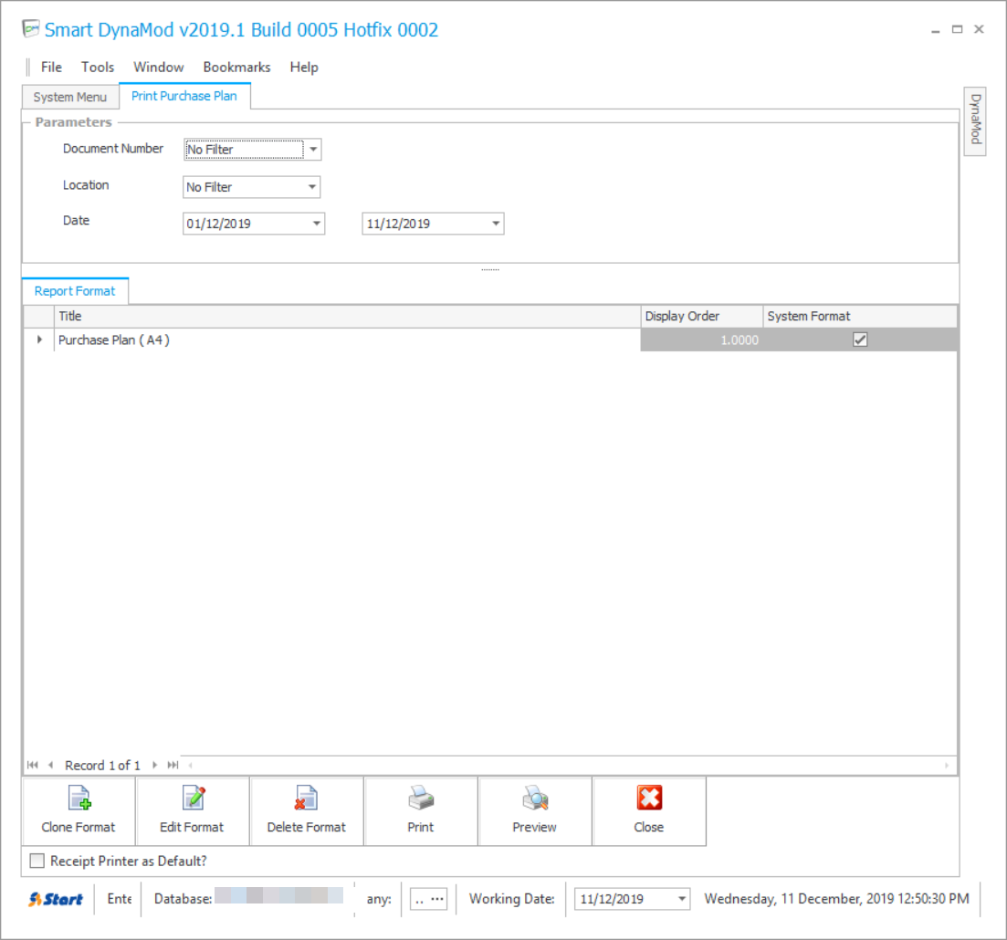1007x940 pixels.
Task: Sort by the Title column header
Action: 348,316
